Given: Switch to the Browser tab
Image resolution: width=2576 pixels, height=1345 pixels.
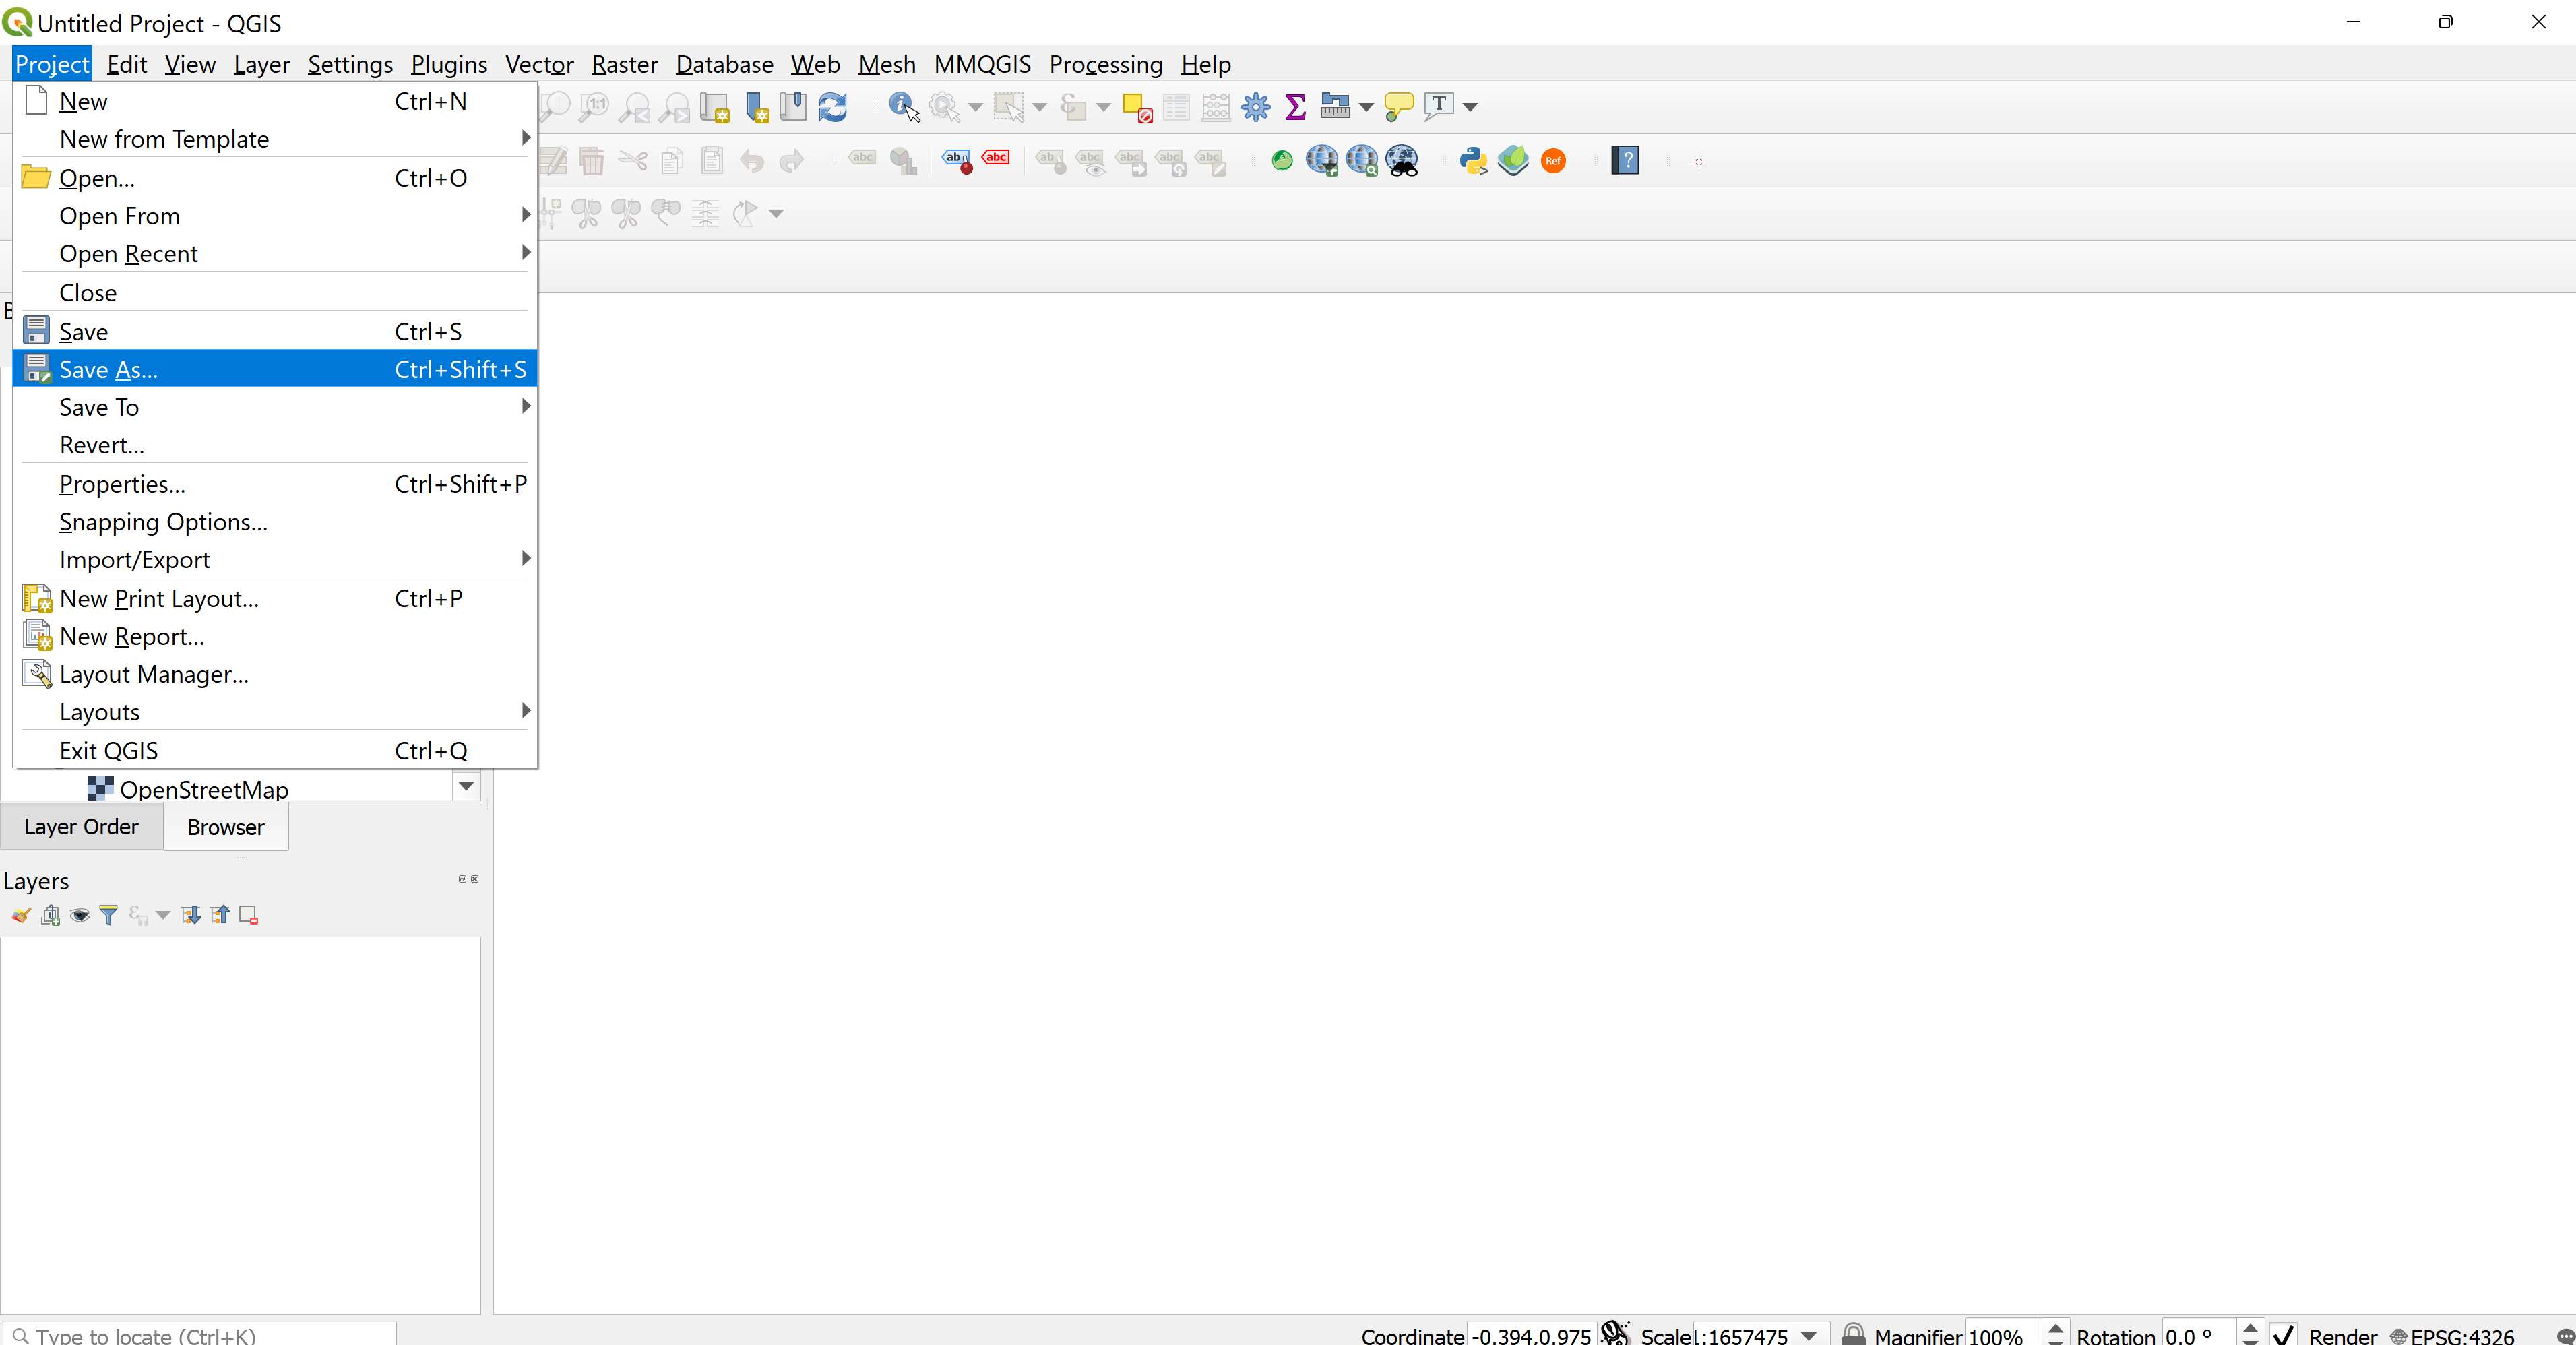Looking at the screenshot, I should click(x=225, y=827).
